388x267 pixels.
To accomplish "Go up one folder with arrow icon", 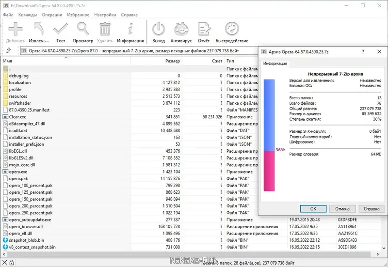I will [8, 51].
